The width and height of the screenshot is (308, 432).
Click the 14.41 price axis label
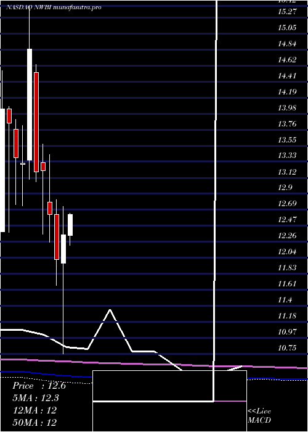[287, 75]
